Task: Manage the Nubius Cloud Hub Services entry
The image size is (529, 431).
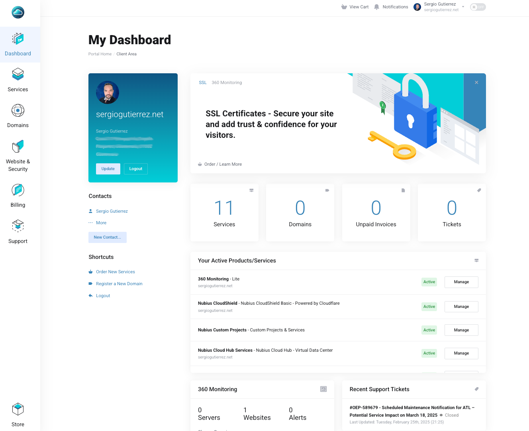Action: (x=461, y=353)
